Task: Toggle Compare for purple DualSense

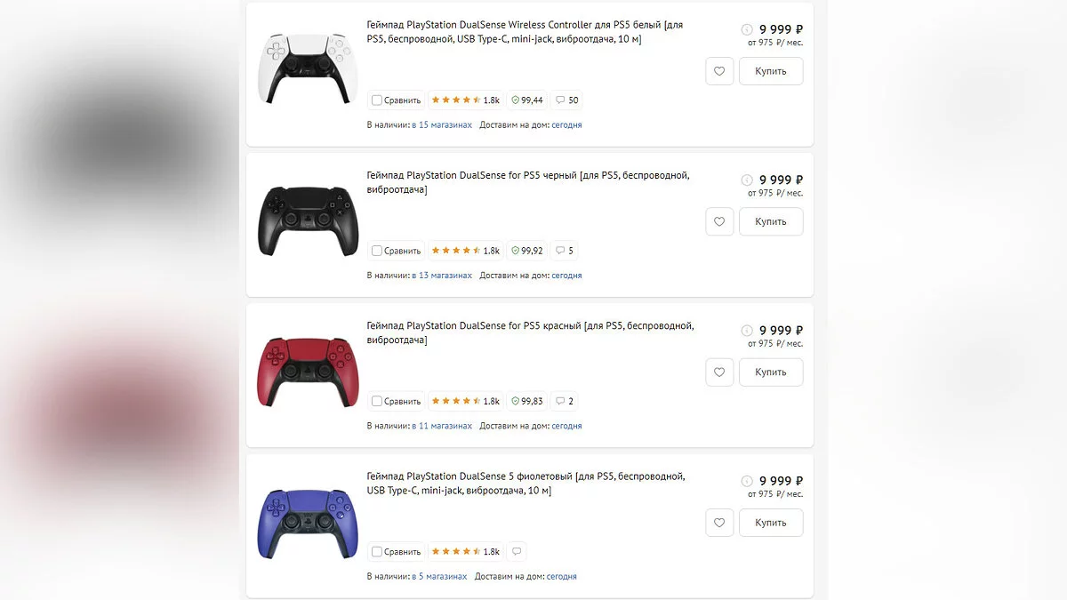Action: (x=377, y=552)
